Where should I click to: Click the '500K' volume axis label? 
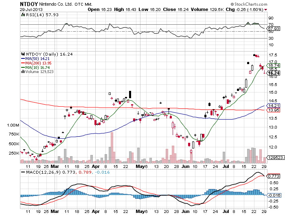click(x=14, y=144)
